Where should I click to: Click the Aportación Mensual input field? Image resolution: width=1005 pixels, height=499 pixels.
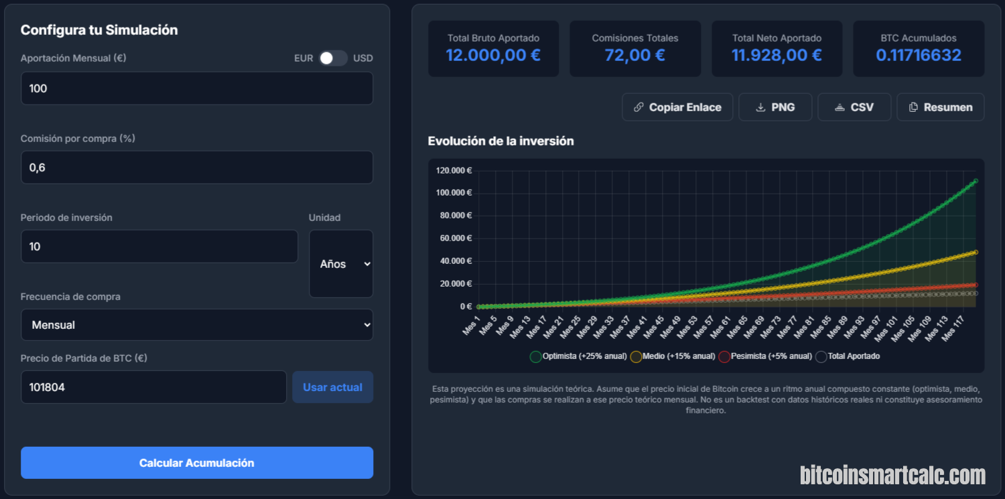197,88
